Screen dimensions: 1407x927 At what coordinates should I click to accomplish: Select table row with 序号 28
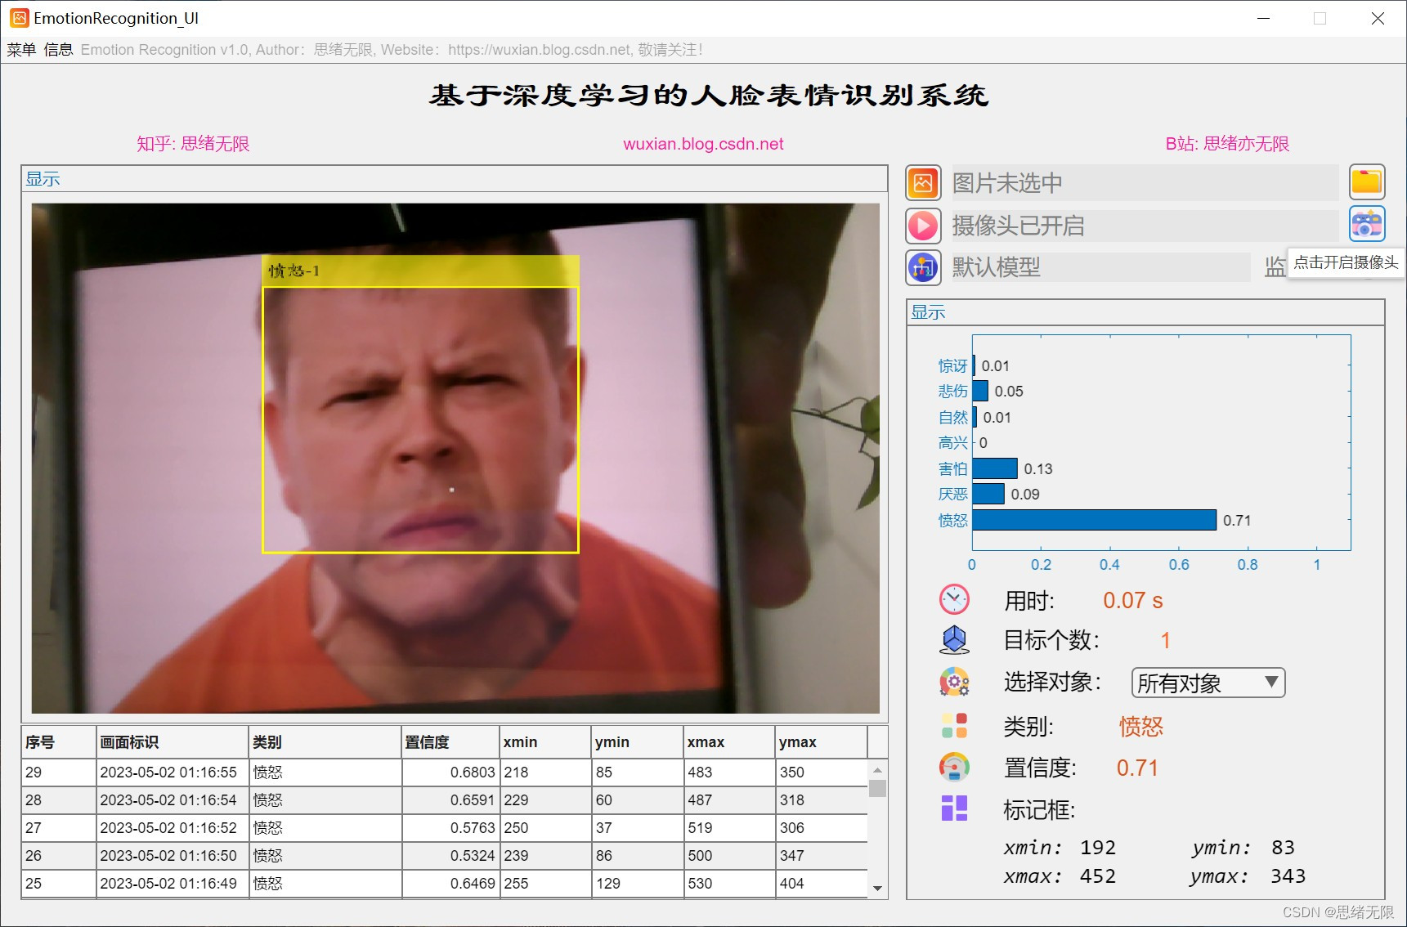pos(444,800)
